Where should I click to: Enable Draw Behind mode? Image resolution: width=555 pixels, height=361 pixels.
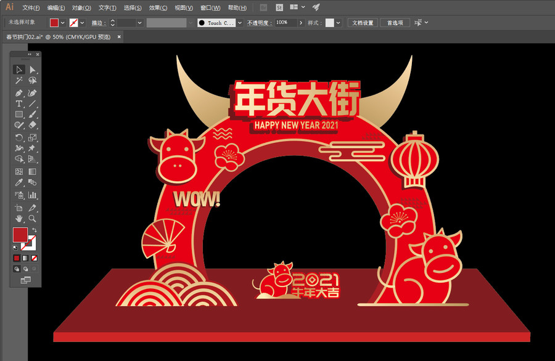click(x=25, y=269)
